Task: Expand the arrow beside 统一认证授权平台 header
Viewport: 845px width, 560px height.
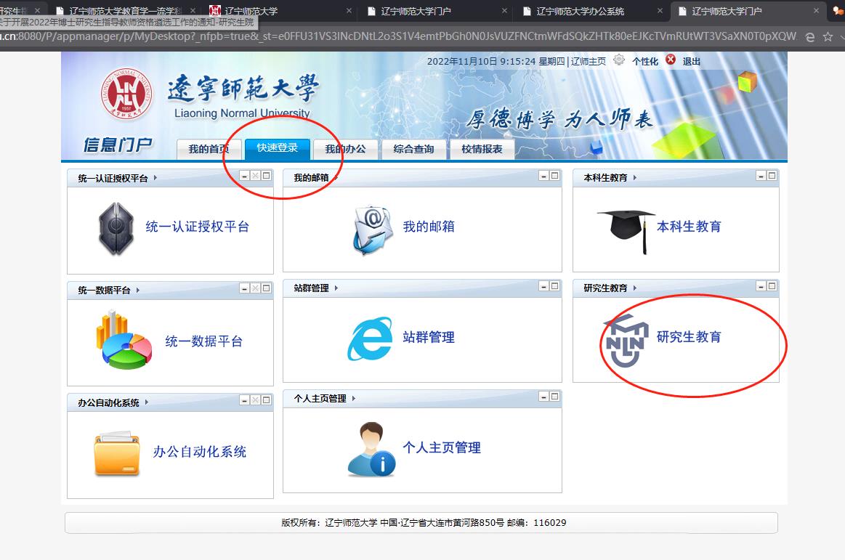Action: click(155, 177)
